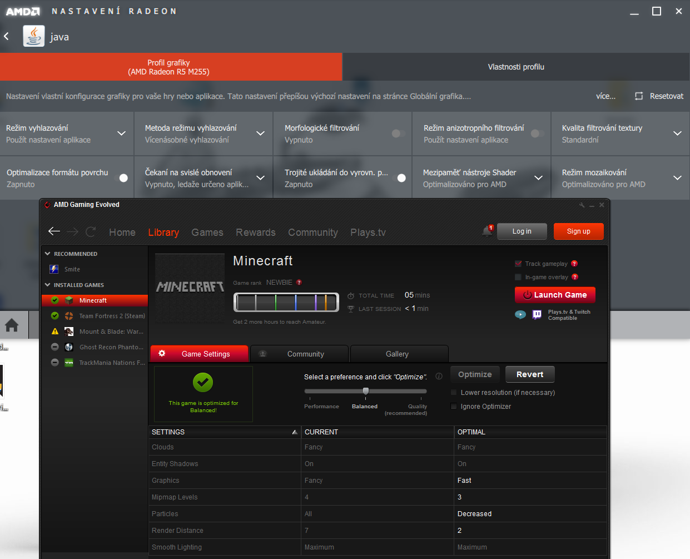Click the warning icon beside Mount & Blade

(x=54, y=332)
